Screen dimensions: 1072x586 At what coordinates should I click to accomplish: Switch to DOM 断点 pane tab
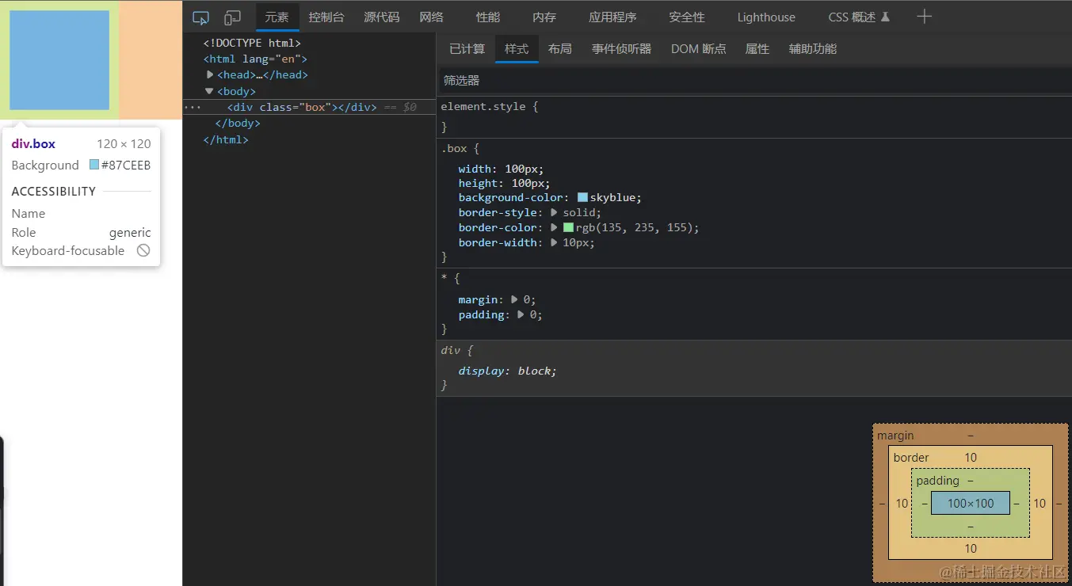(x=699, y=49)
